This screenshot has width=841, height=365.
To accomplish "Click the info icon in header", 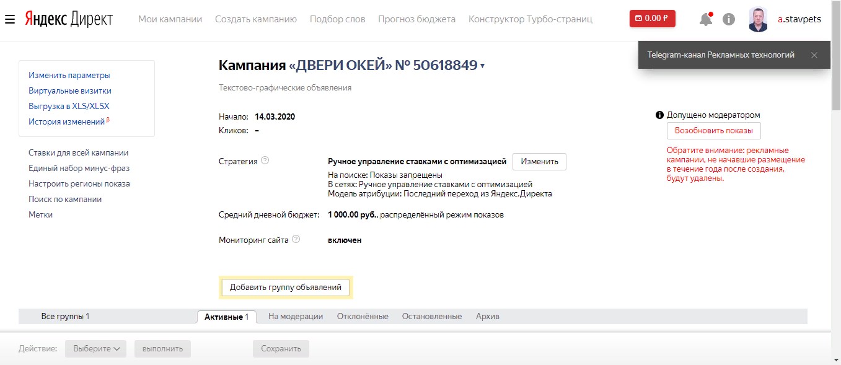I will pos(729,19).
